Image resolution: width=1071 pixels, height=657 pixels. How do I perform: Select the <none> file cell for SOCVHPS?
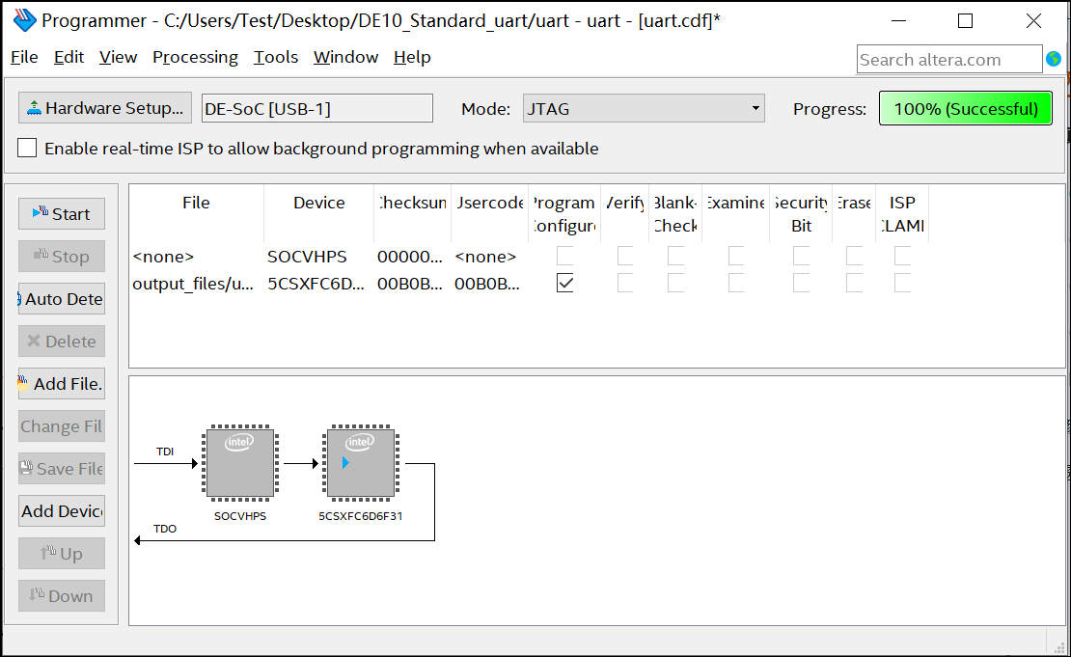[x=163, y=257]
